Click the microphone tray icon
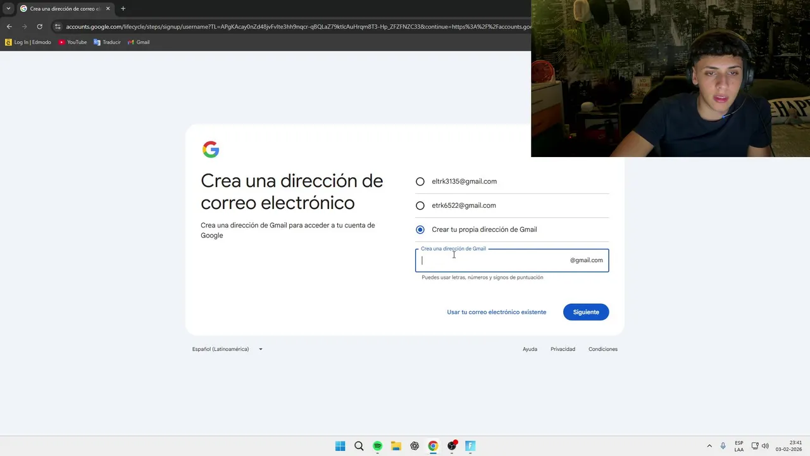810x456 pixels. (723, 446)
